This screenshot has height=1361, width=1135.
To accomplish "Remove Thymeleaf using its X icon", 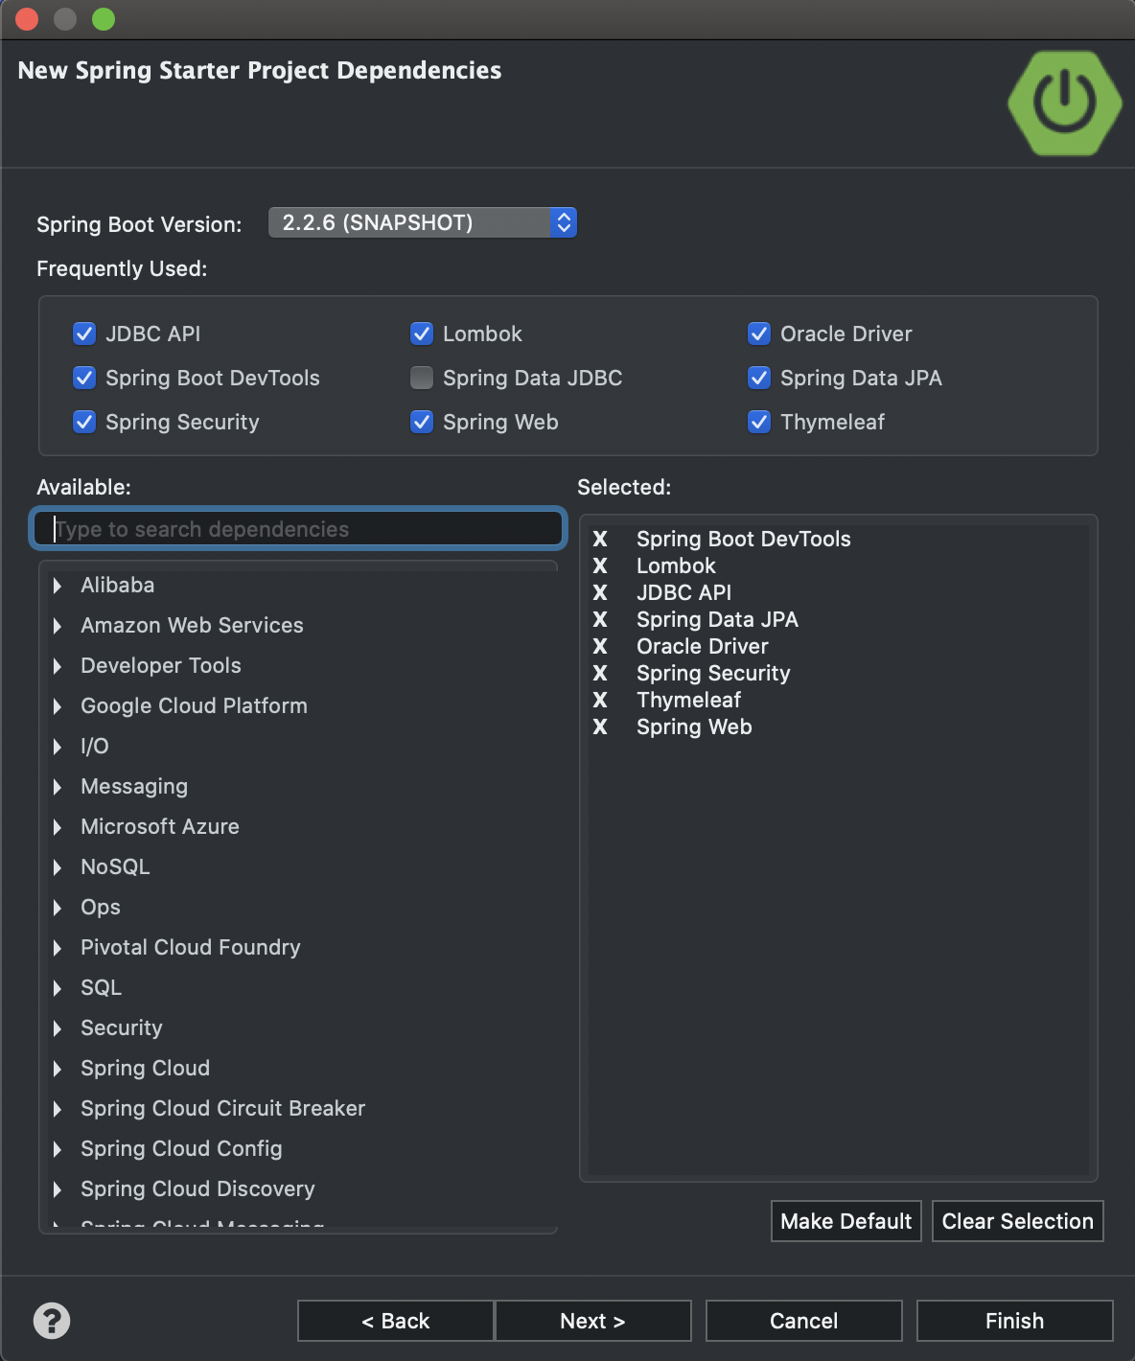I will 600,700.
